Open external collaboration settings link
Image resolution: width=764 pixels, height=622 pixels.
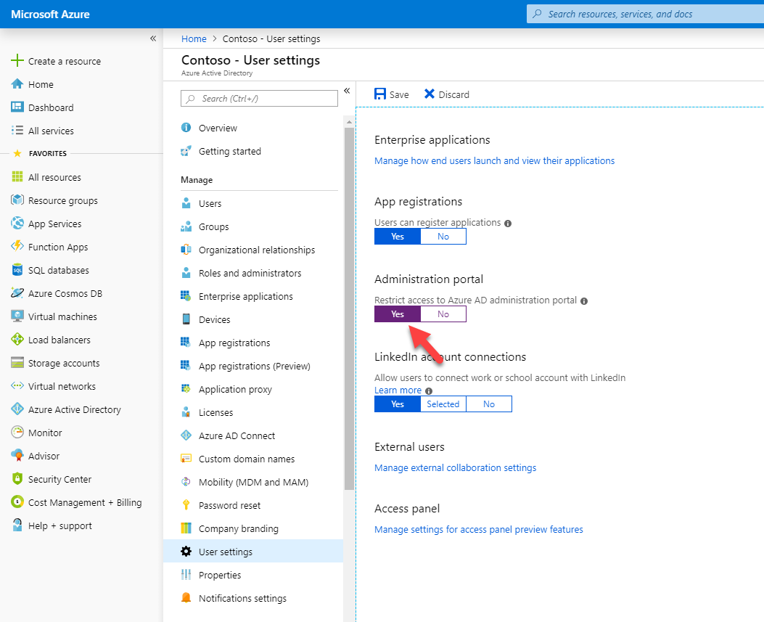pyautogui.click(x=455, y=467)
